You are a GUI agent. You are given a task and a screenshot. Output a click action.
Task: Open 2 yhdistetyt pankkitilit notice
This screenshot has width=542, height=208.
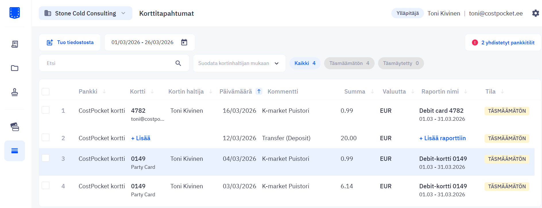(503, 43)
